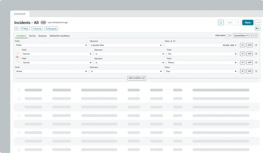
Task: Undo the last filter change
Action: tap(251, 35)
